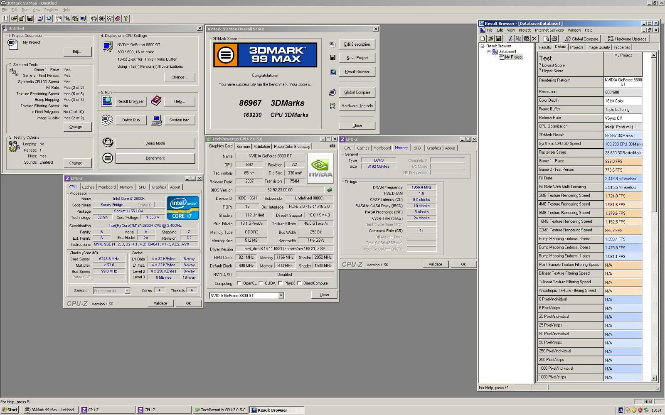The width and height of the screenshot is (665, 415).
Task: Click the Batch Run icon in 3DMark toolbar
Action: tap(110, 18)
